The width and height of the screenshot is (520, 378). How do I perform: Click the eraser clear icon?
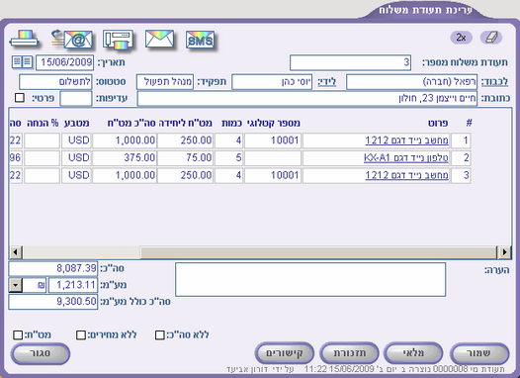[x=491, y=38]
